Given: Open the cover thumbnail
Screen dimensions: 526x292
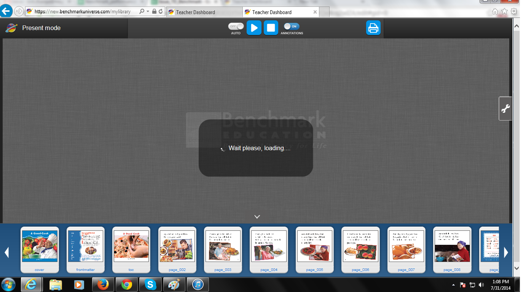Looking at the screenshot, I should click(x=40, y=250).
